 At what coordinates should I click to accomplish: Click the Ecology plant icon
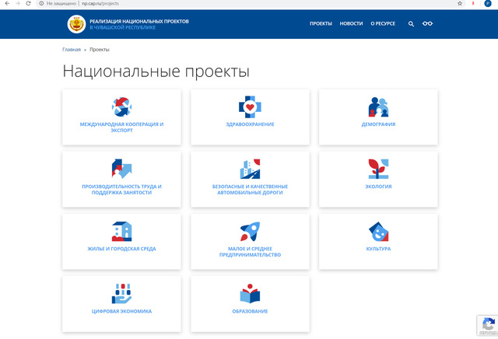[x=378, y=169]
